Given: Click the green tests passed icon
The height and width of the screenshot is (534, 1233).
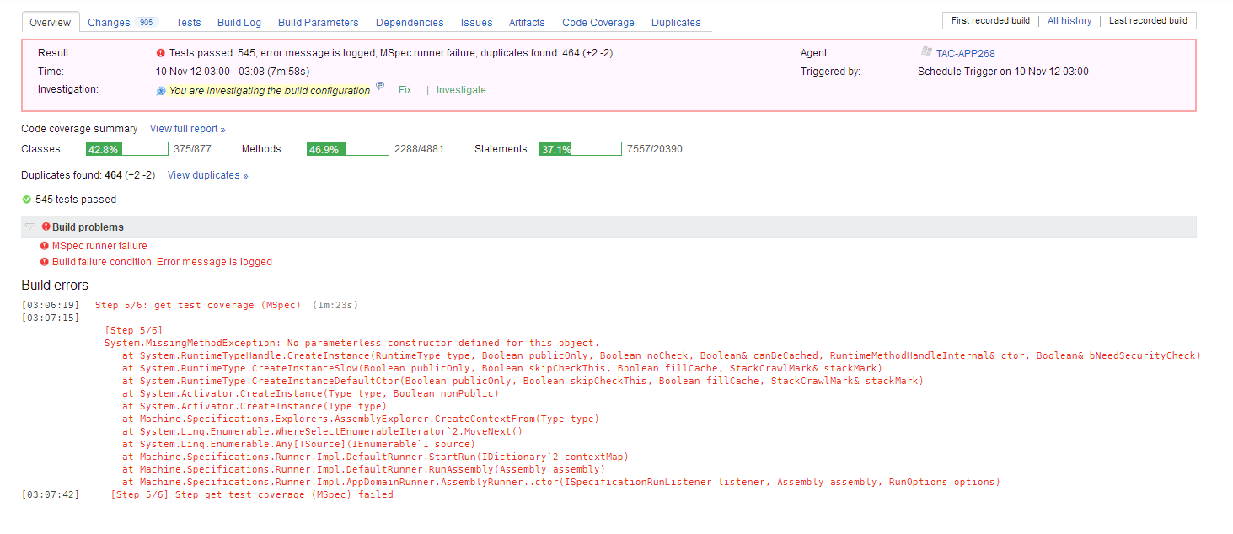Looking at the screenshot, I should [x=26, y=200].
